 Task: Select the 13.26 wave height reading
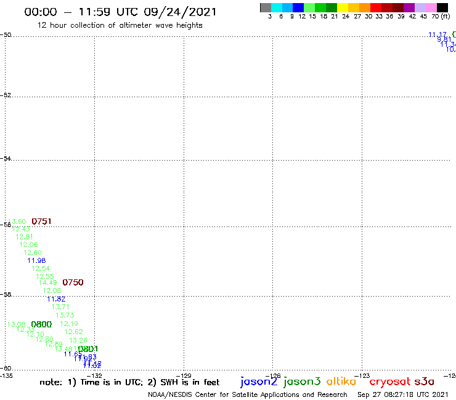[78, 340]
